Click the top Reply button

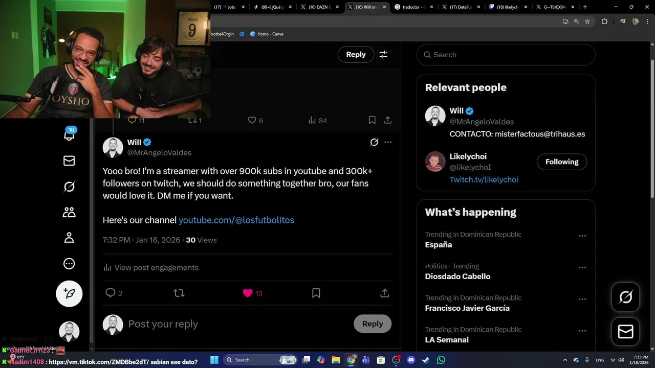coord(356,55)
